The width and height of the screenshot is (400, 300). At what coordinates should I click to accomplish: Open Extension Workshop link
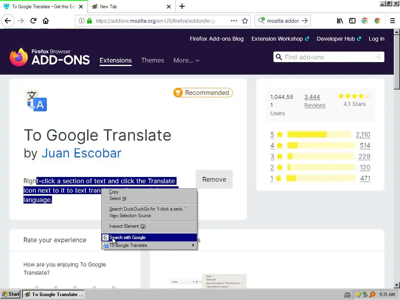(x=280, y=39)
